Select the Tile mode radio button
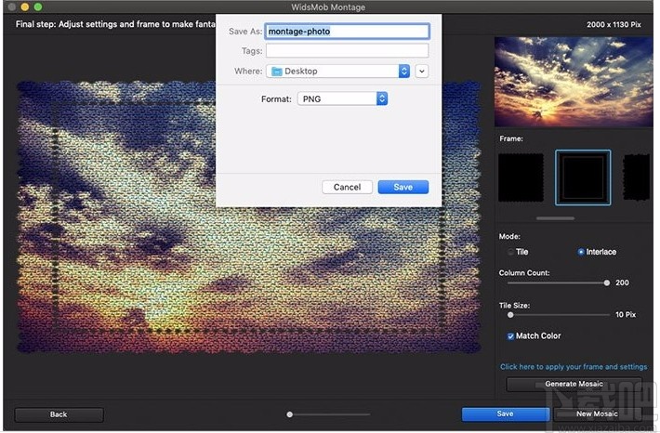 (510, 252)
